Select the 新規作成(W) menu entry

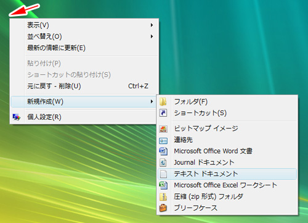(84, 101)
